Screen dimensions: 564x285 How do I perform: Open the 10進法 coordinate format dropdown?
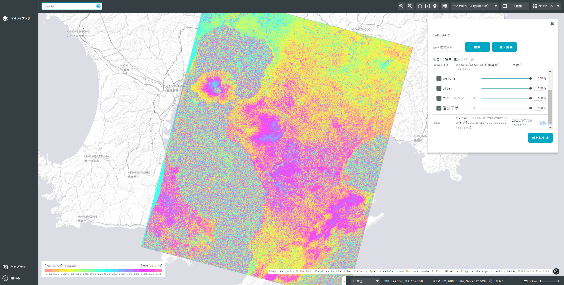tap(366, 281)
